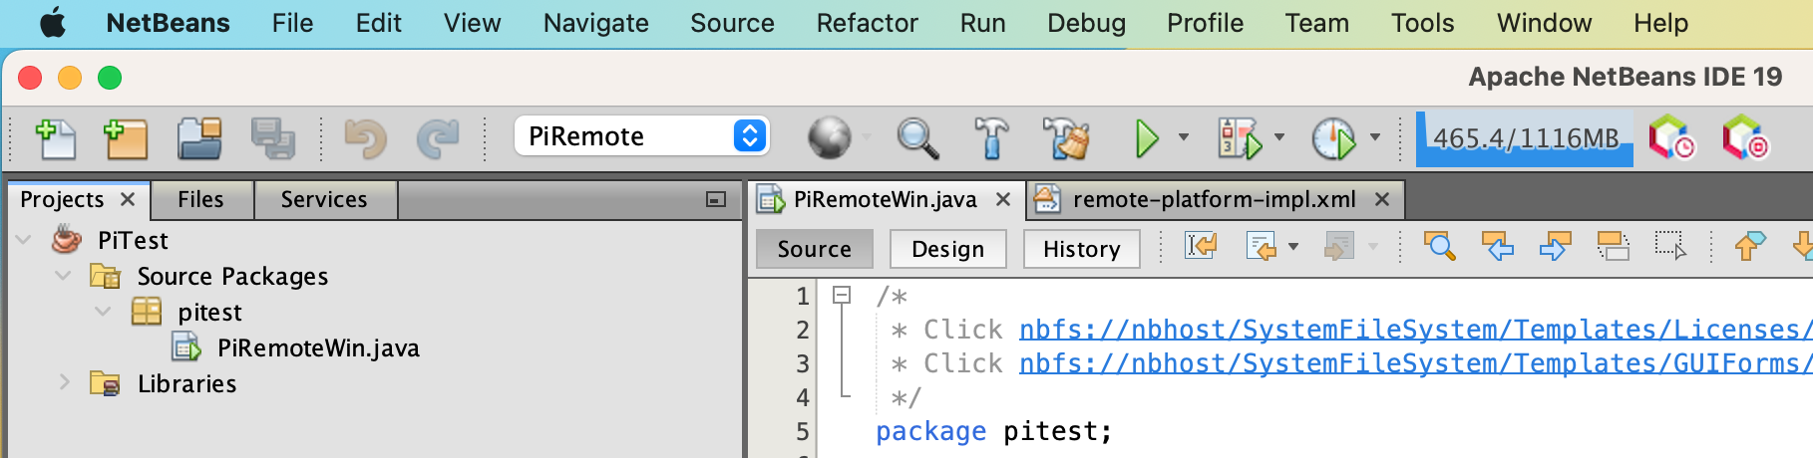Minimize the Projects window group
1813x458 pixels.
point(716,200)
